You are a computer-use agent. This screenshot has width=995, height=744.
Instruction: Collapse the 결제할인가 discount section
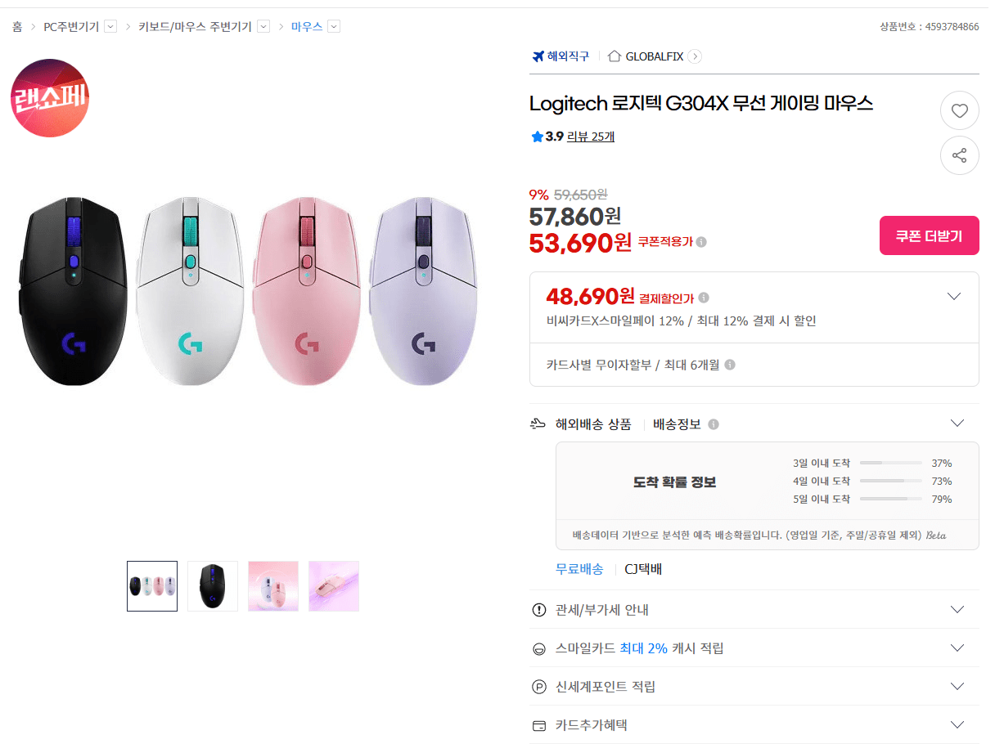954,295
